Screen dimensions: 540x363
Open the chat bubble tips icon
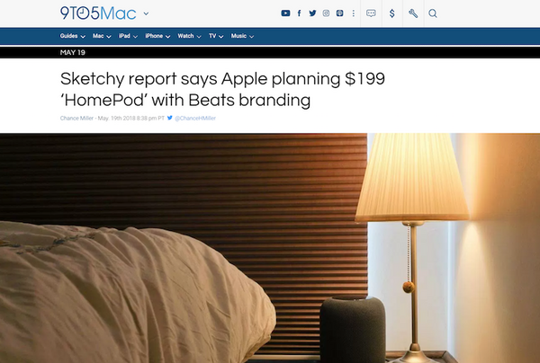point(371,13)
